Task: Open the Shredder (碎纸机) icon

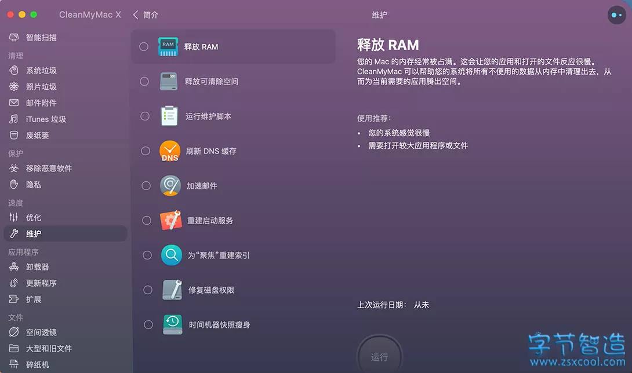Action: [x=14, y=364]
